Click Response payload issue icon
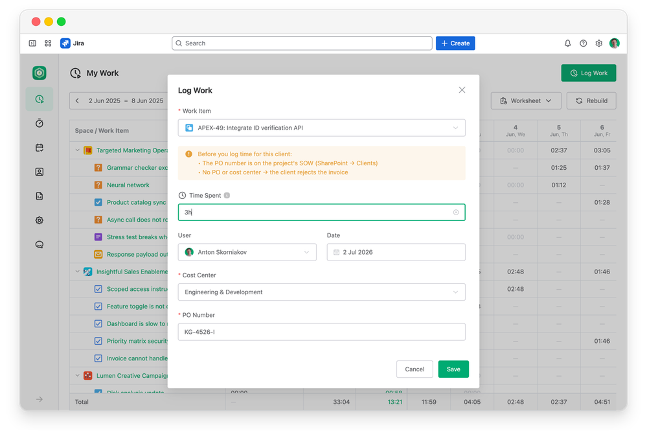This screenshot has height=431, width=647. [98, 254]
